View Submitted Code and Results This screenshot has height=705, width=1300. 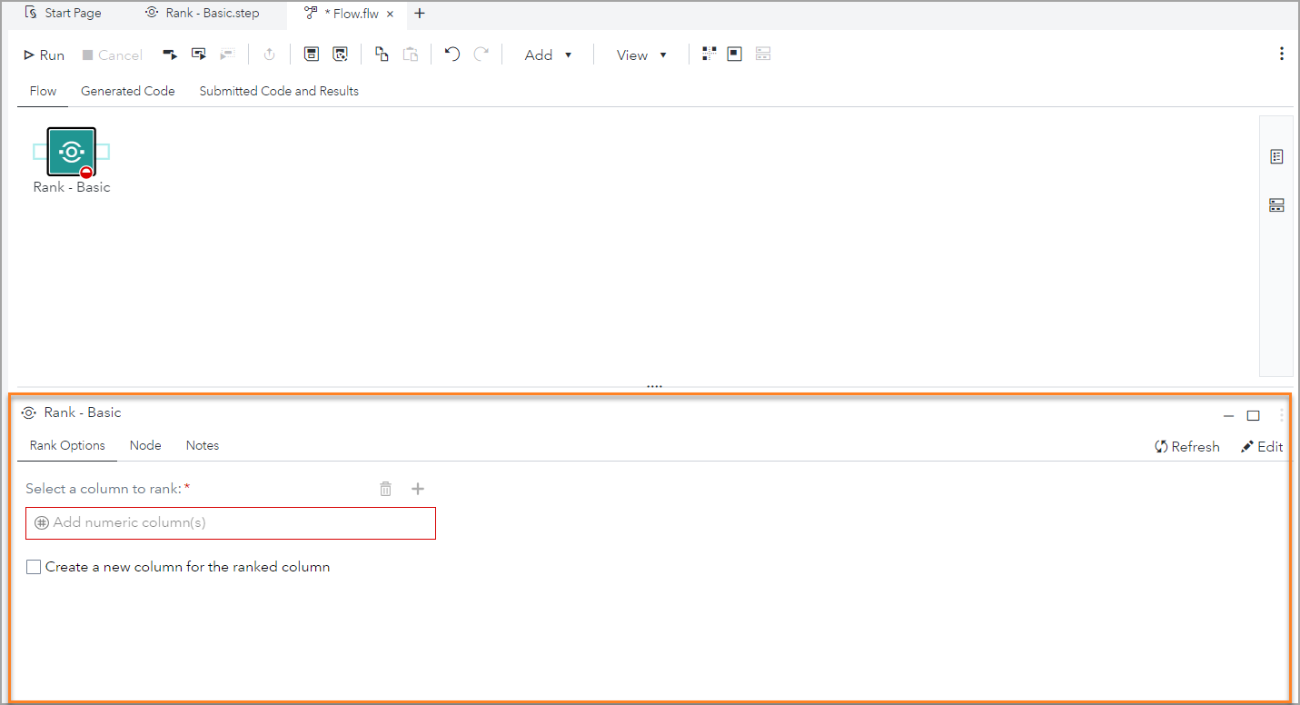[x=278, y=90]
